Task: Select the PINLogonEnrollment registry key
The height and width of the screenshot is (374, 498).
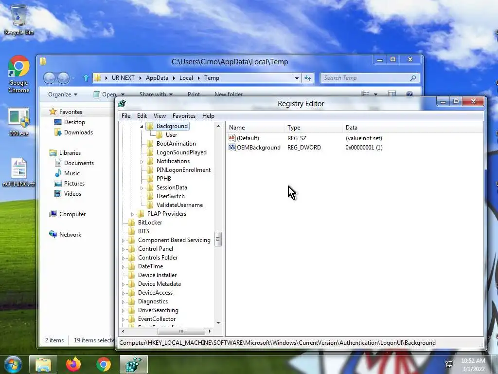Action: (x=183, y=170)
